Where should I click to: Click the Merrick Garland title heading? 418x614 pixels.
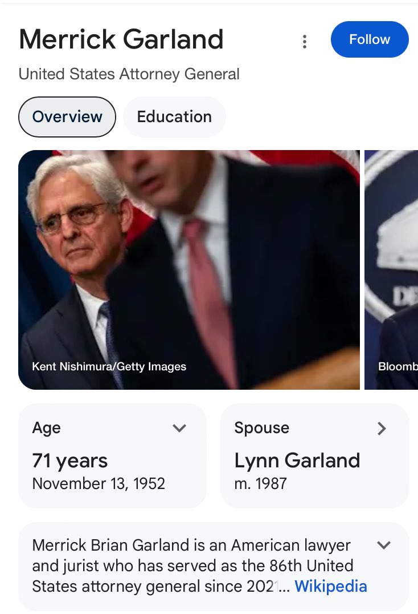121,39
